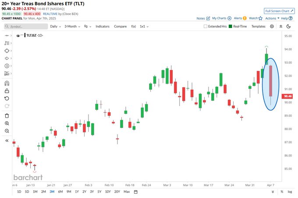Viewport: 298px width, 198px height.
Task: Click the Symbol search field
Action: tap(26, 26)
